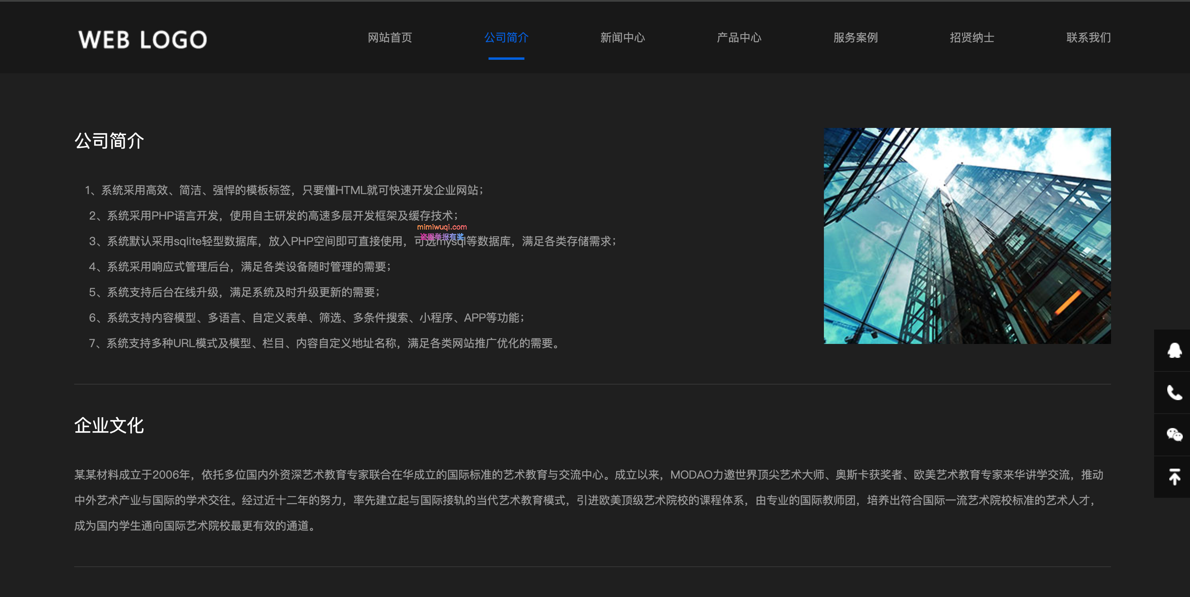Image resolution: width=1190 pixels, height=597 pixels.
Task: Click the phone icon in floating sidebar
Action: 1174,393
